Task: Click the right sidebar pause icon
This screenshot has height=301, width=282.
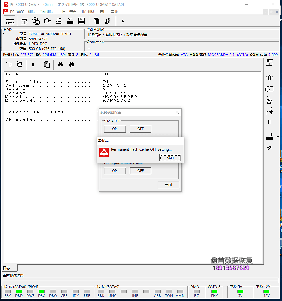Action: (x=269, y=122)
